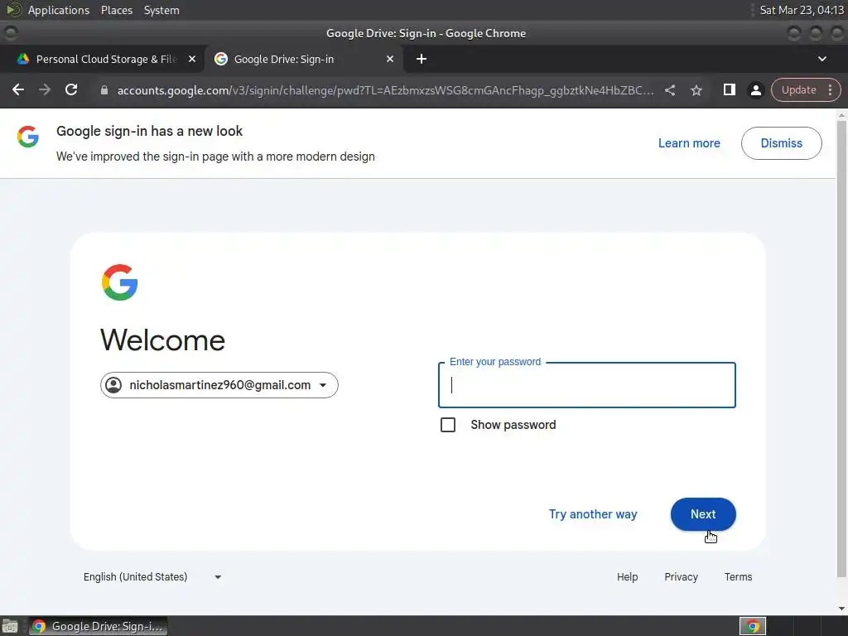Click the scrollbar down arrow

pyautogui.click(x=841, y=609)
